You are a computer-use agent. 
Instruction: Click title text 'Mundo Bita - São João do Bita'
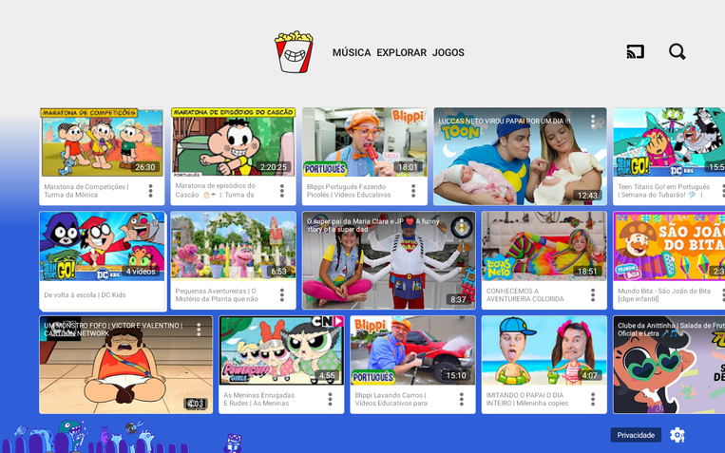tap(664, 295)
